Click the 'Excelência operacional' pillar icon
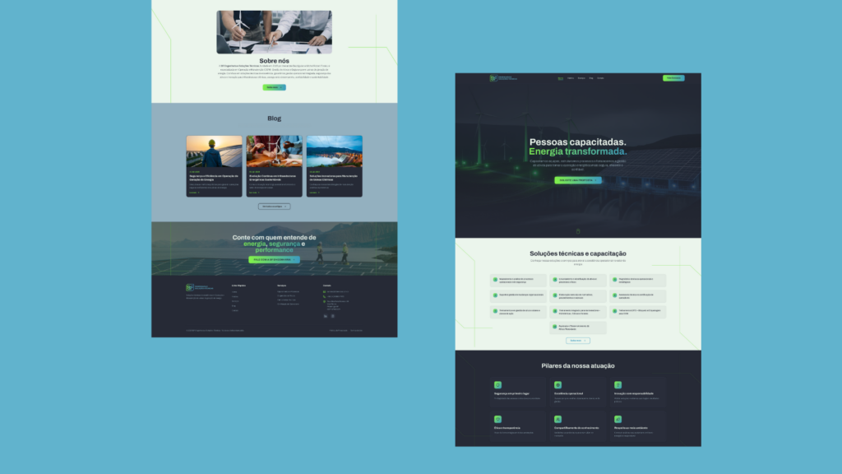 pos(557,385)
